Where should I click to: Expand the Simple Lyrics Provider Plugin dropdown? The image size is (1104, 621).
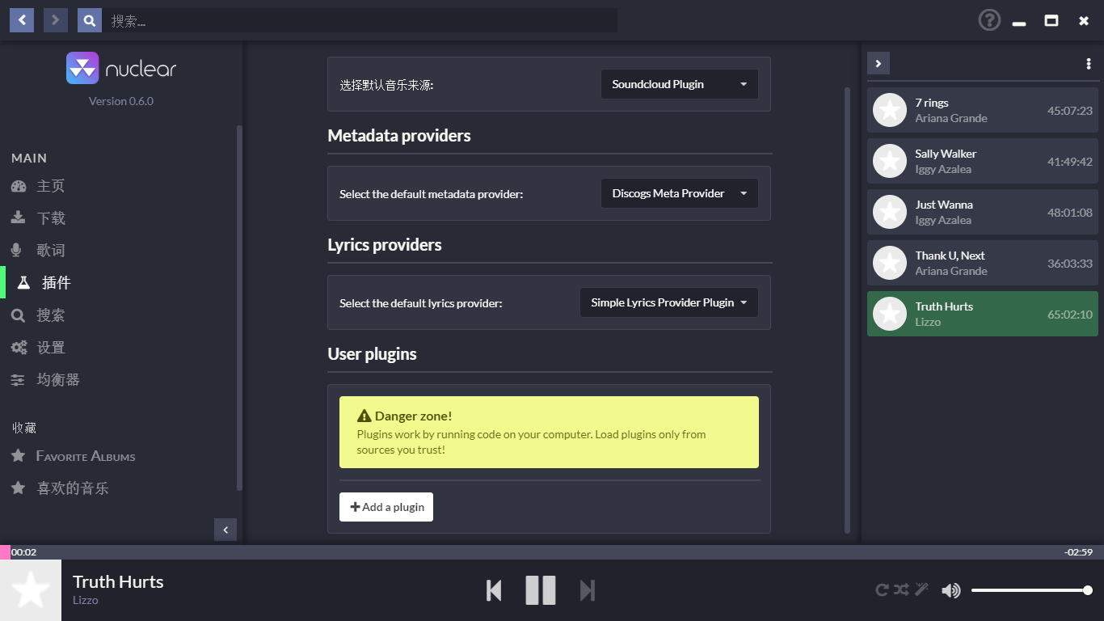click(x=669, y=302)
